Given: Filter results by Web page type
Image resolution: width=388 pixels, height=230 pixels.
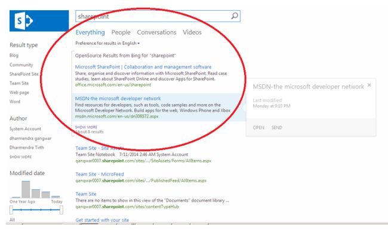Looking at the screenshot, I should 19,93.
